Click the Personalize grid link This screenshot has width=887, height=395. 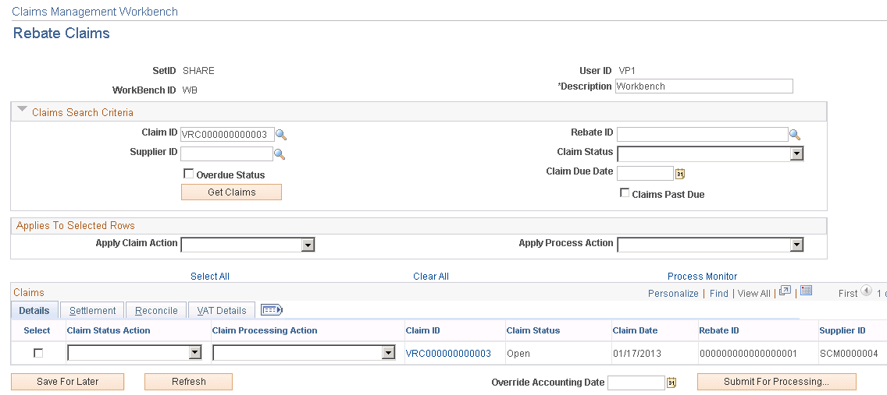[x=673, y=294]
